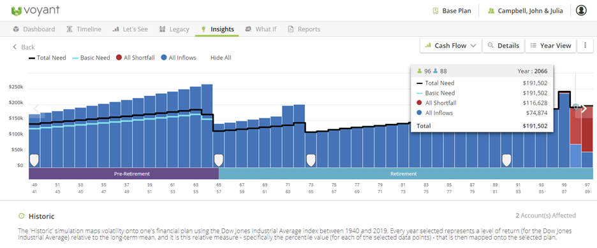597x248 pixels.
Task: Open the three-dot more options menu
Action: (x=585, y=46)
